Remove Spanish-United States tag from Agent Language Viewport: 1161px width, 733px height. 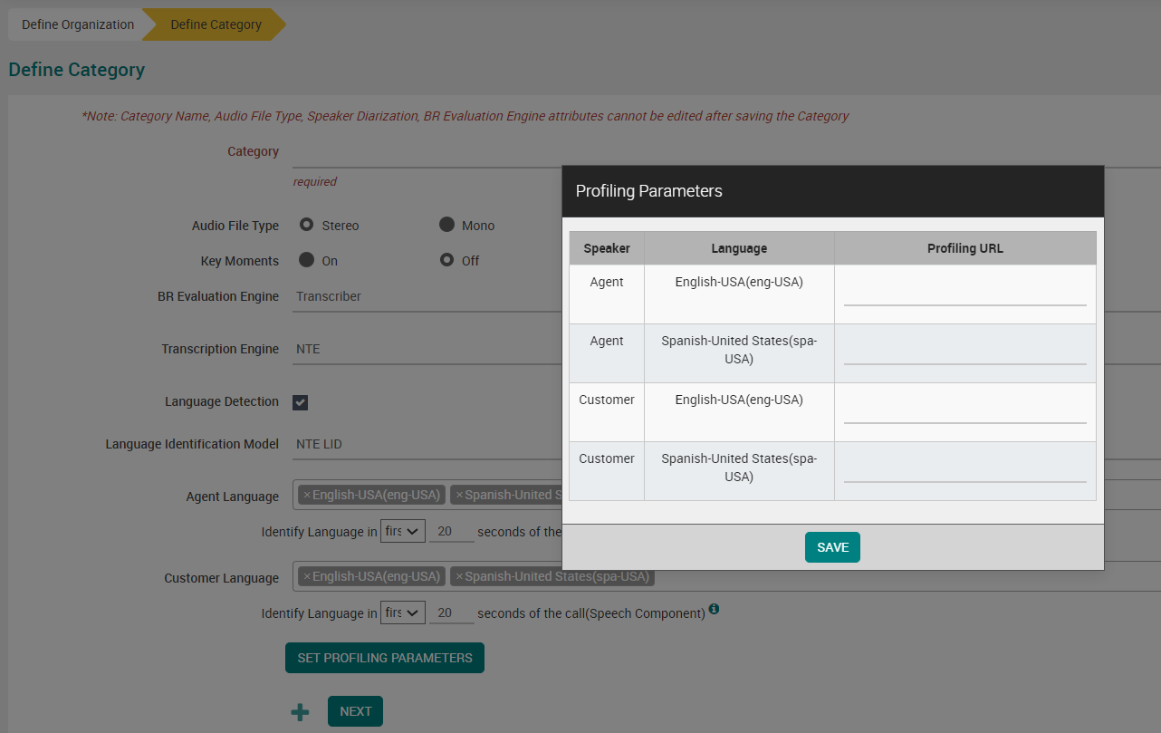[x=459, y=495]
